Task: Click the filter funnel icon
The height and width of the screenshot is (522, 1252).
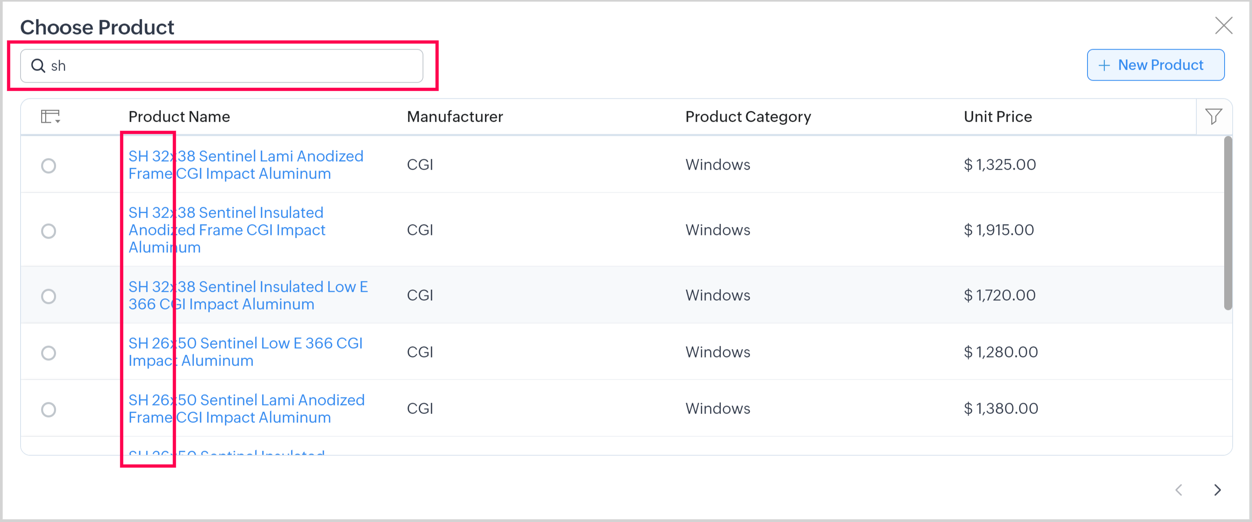Action: [x=1213, y=116]
